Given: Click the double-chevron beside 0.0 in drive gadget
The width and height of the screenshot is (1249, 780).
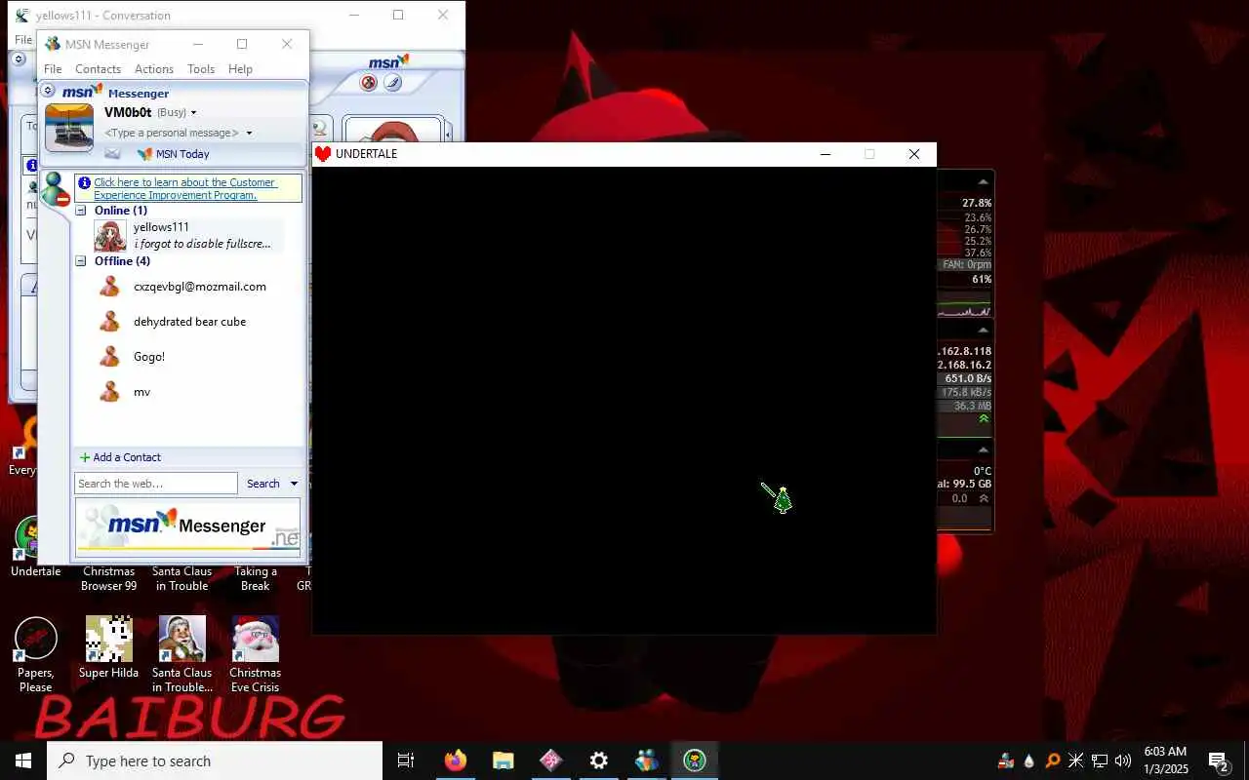Looking at the screenshot, I should coord(984,498).
